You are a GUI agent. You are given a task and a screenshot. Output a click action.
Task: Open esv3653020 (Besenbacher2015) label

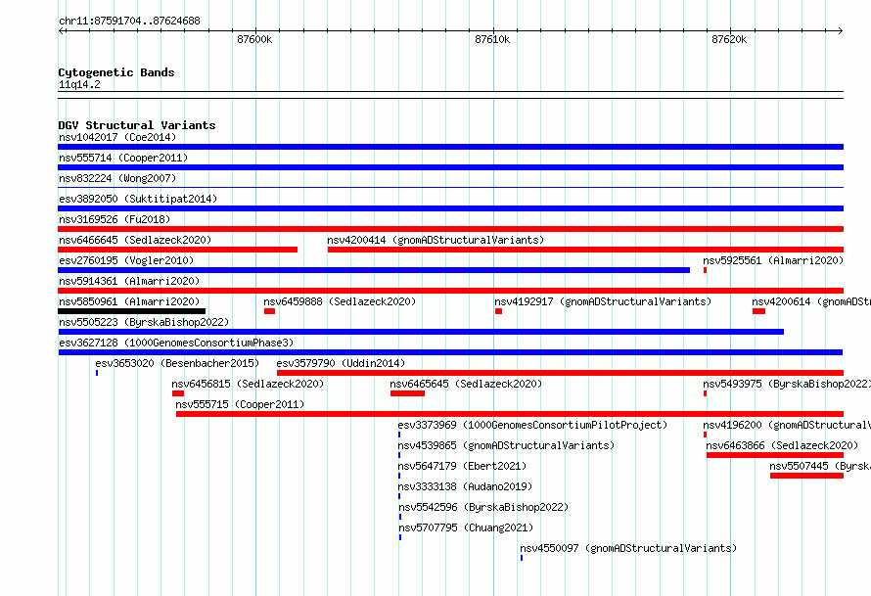177,363
